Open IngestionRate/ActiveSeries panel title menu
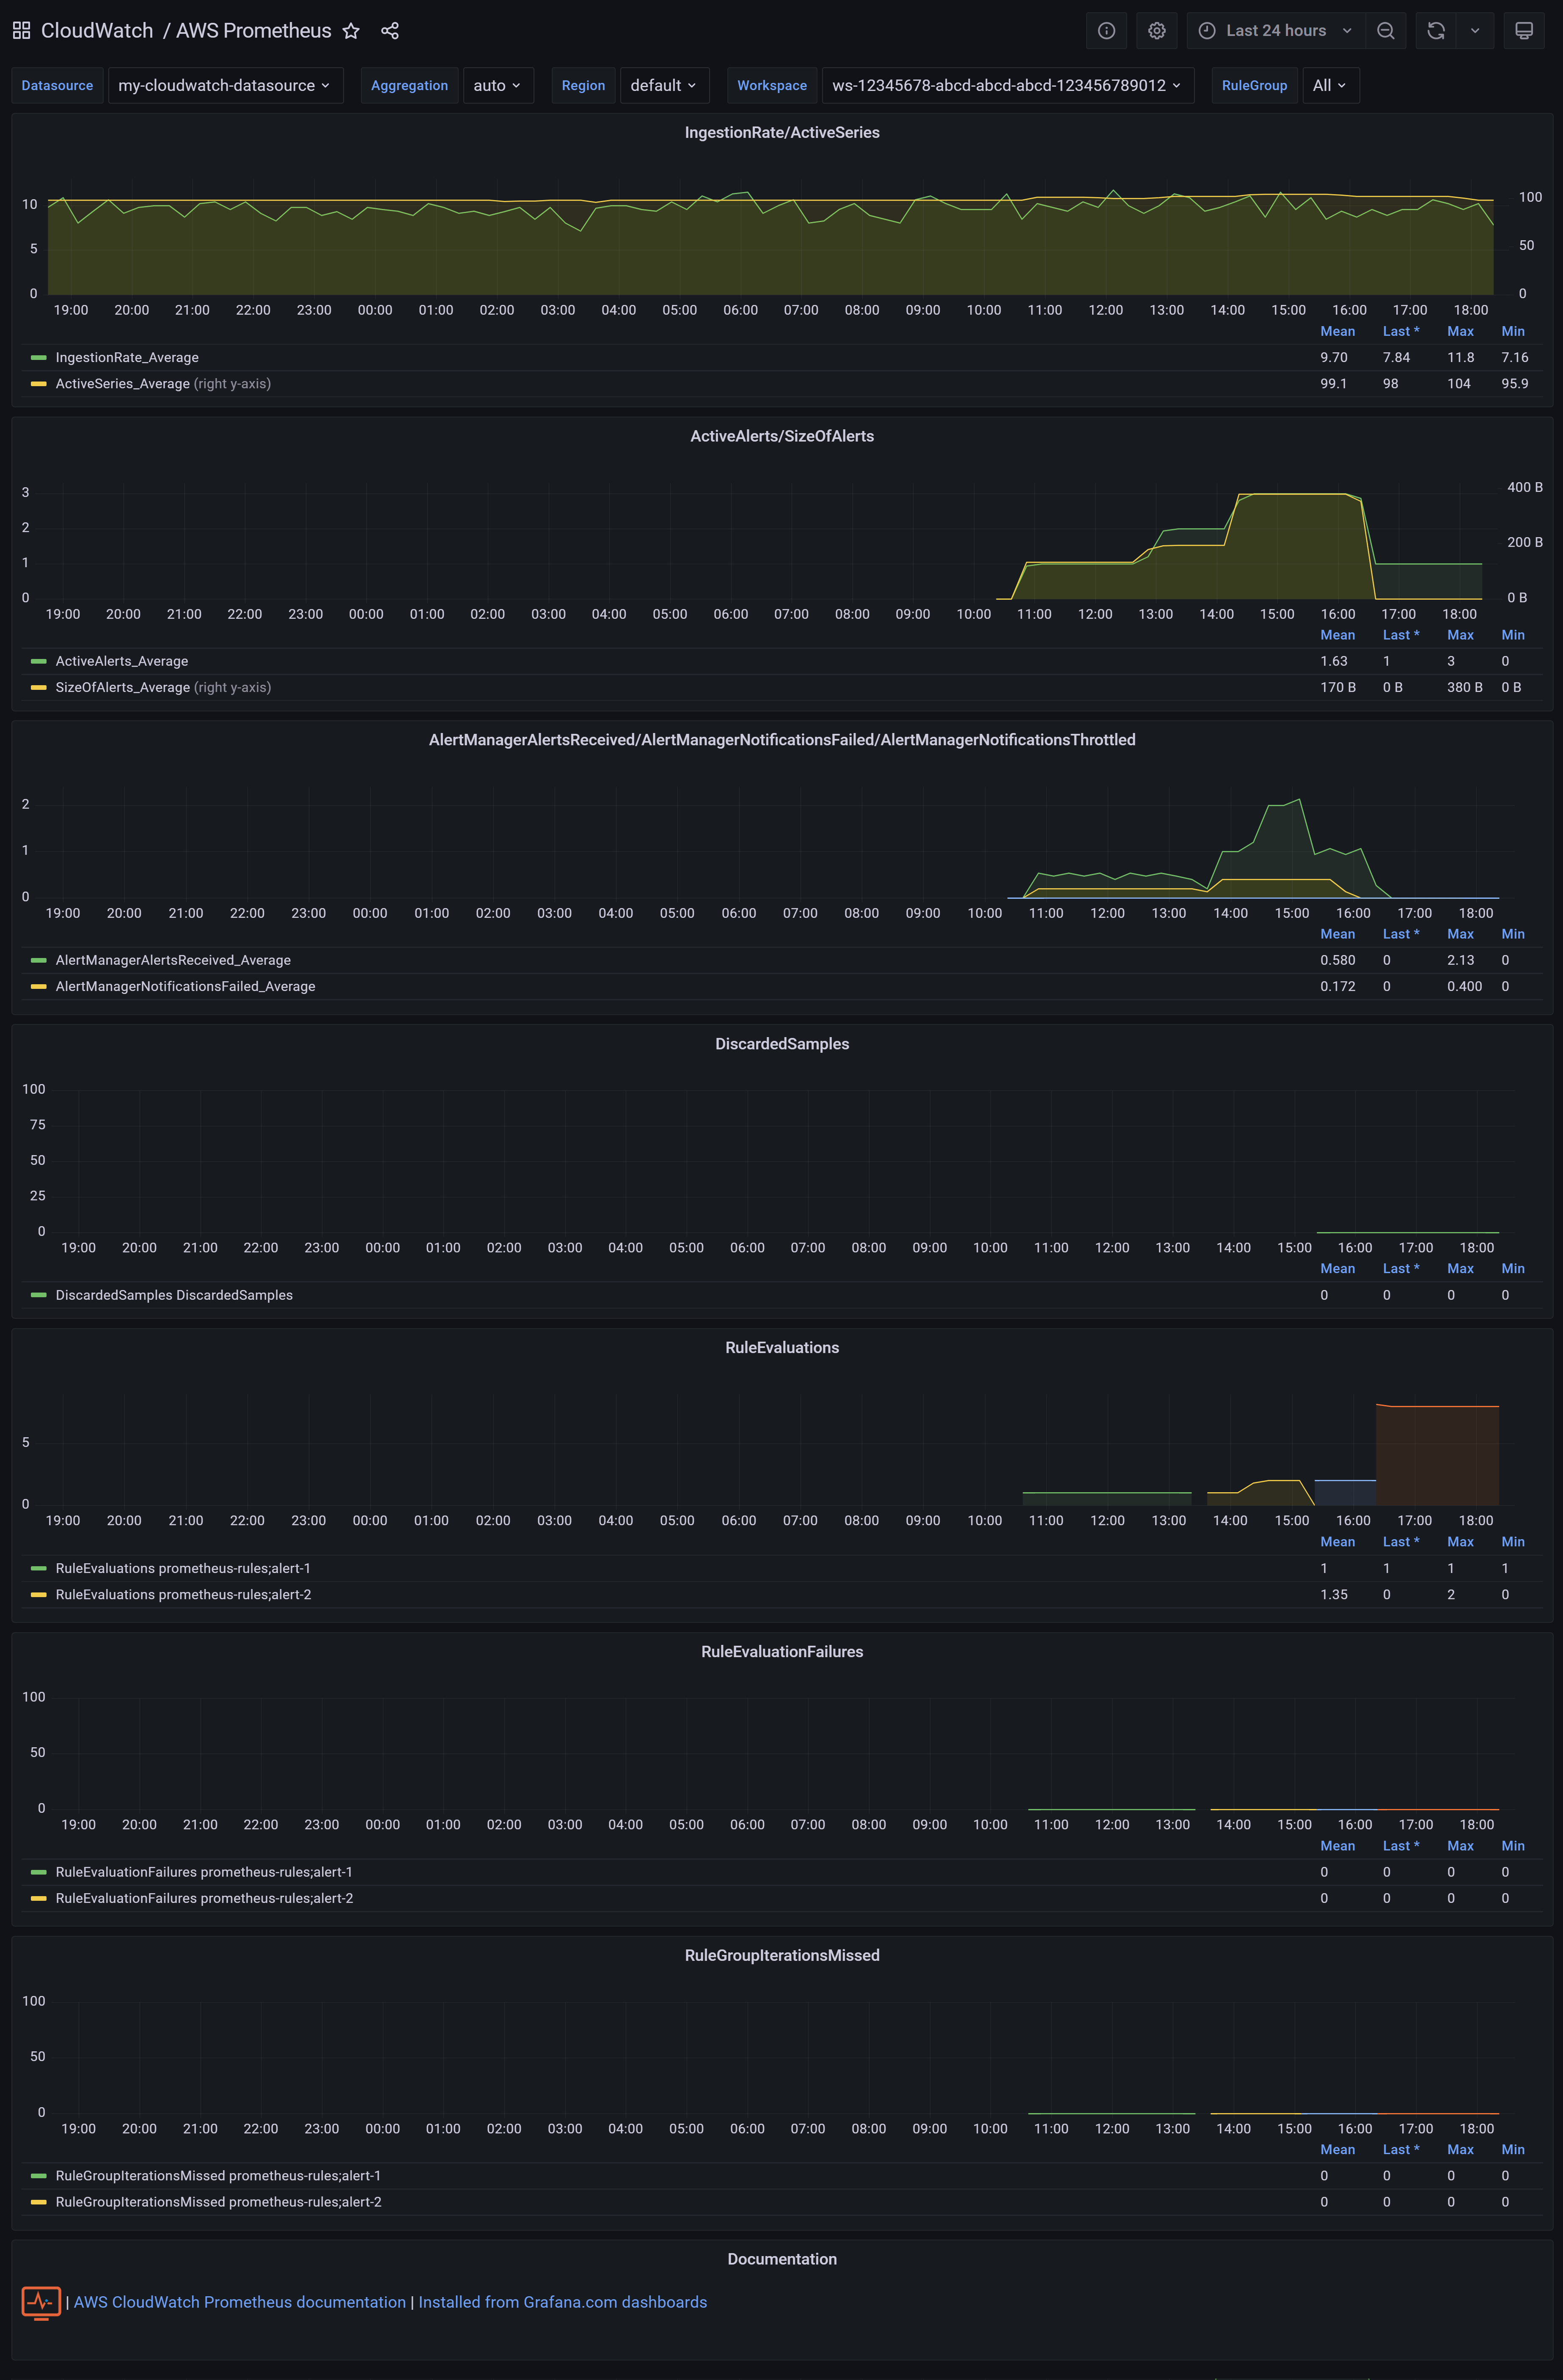This screenshot has width=1563, height=2380. click(x=781, y=132)
